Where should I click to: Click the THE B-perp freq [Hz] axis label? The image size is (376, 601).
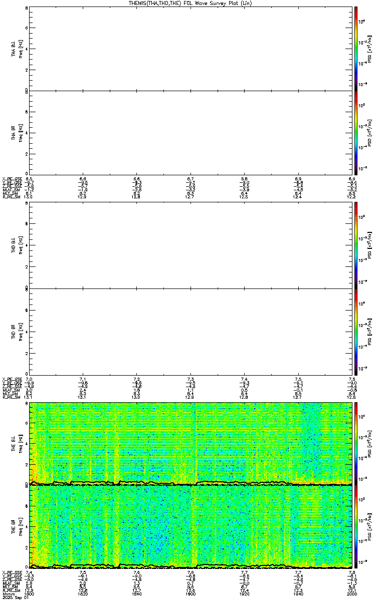21,443
